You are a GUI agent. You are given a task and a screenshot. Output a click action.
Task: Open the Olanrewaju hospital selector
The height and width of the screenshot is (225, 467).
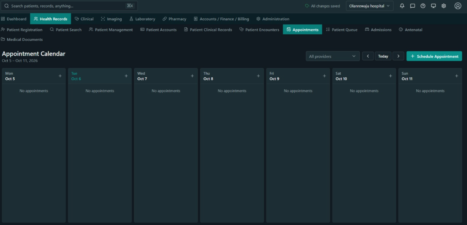(369, 6)
